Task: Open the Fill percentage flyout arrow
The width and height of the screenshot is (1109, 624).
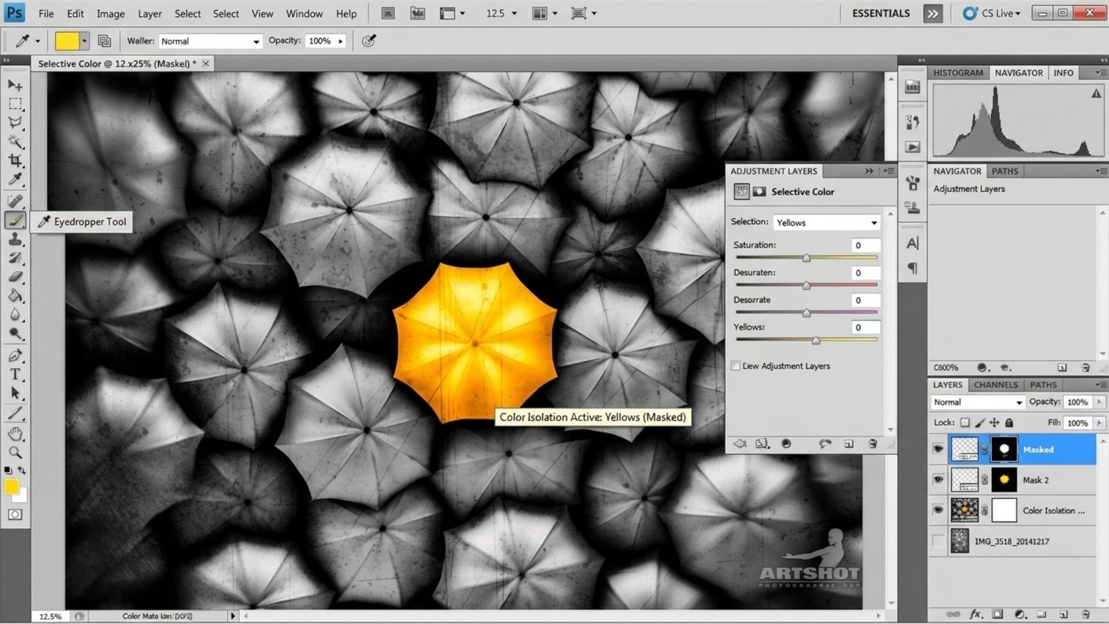Action: [x=1099, y=423]
